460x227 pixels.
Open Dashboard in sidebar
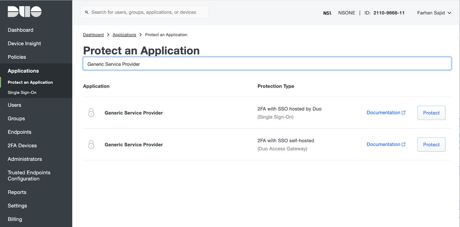point(20,30)
